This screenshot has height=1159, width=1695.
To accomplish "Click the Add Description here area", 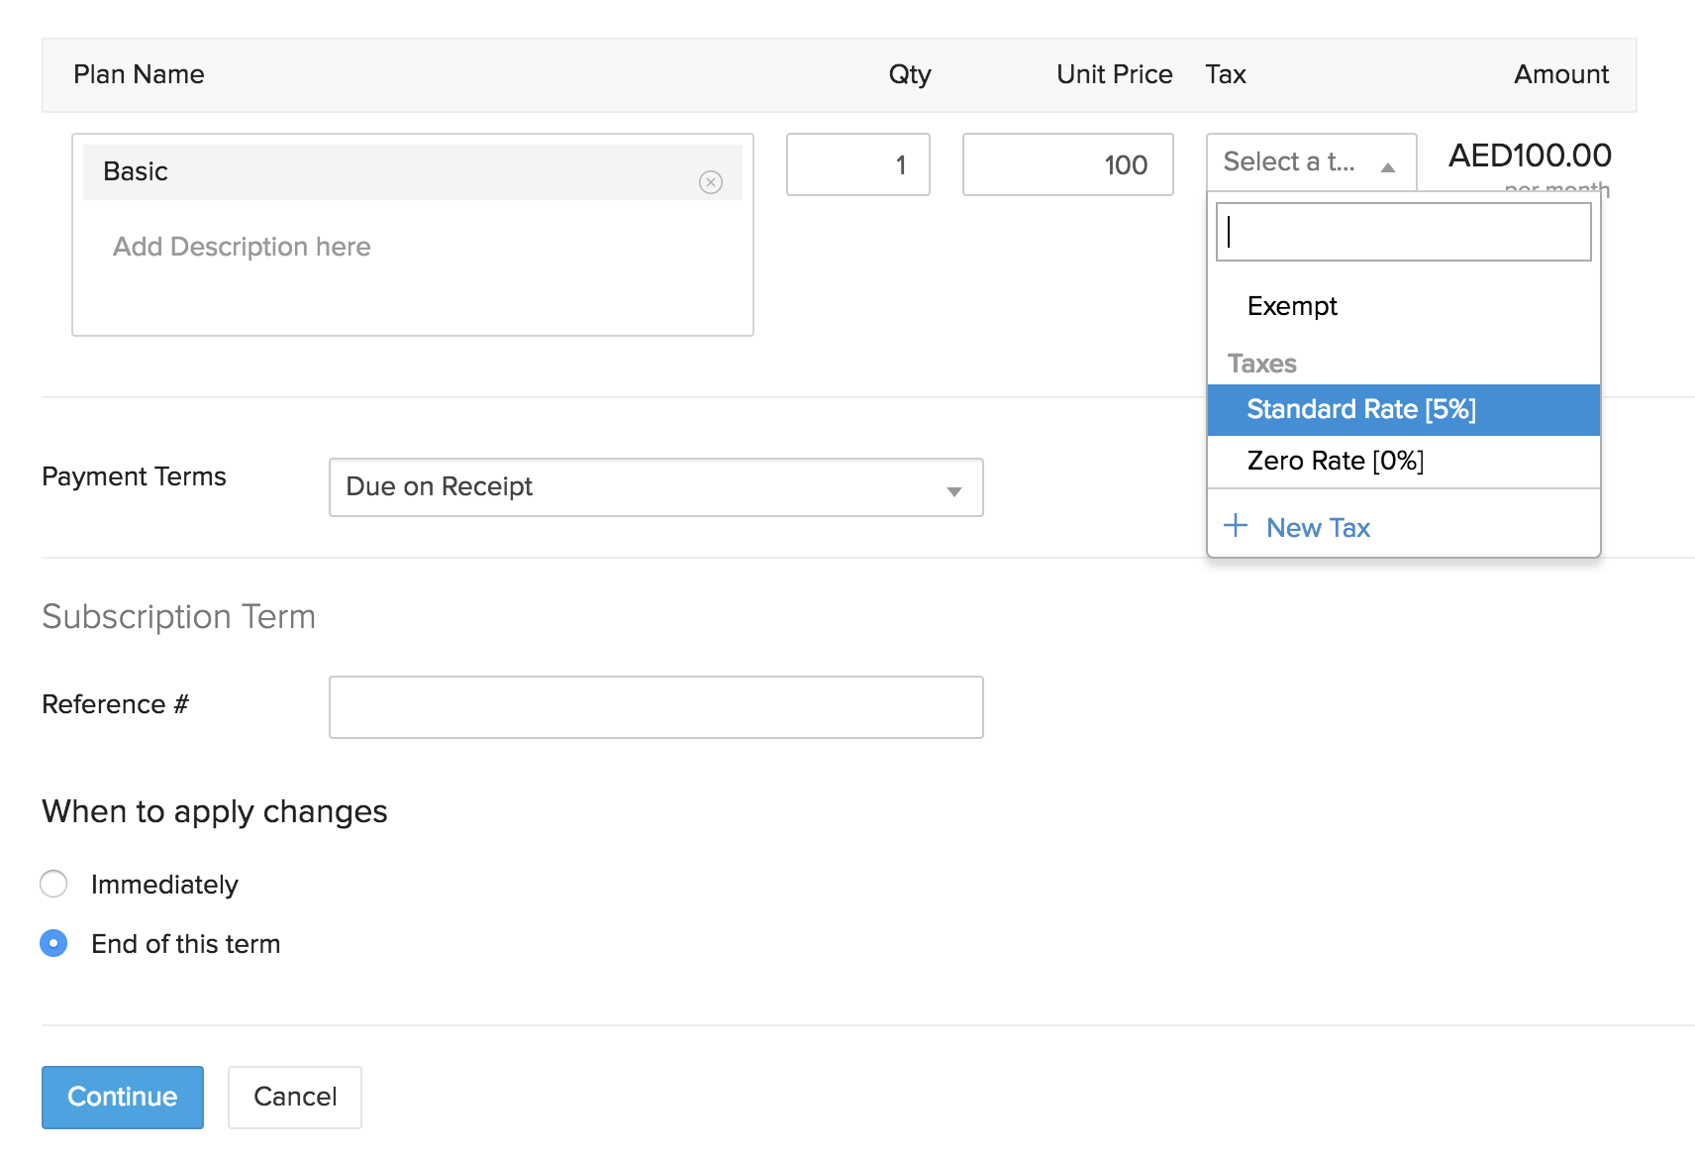I will [241, 247].
